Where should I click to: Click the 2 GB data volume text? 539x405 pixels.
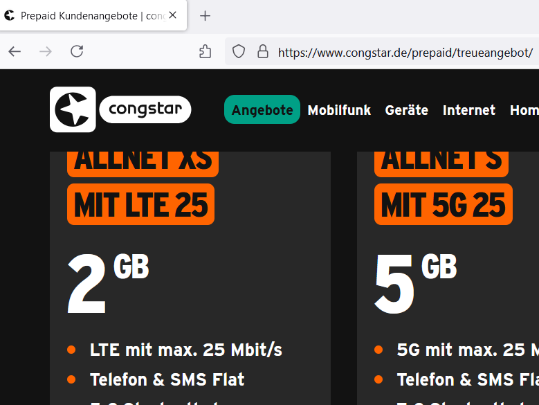tap(108, 283)
